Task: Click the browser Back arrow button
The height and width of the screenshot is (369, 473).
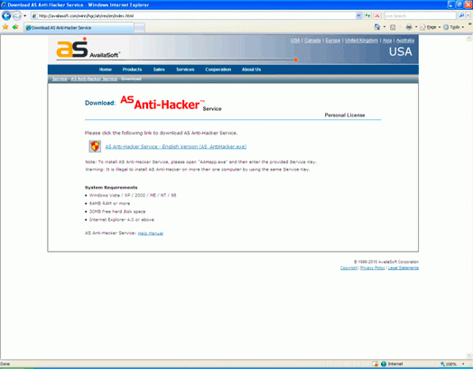Action: click(6, 15)
